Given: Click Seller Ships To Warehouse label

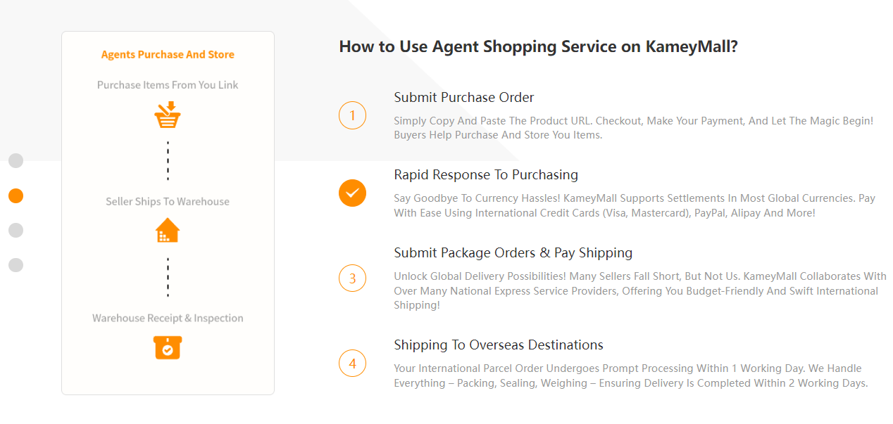Looking at the screenshot, I should pos(168,201).
